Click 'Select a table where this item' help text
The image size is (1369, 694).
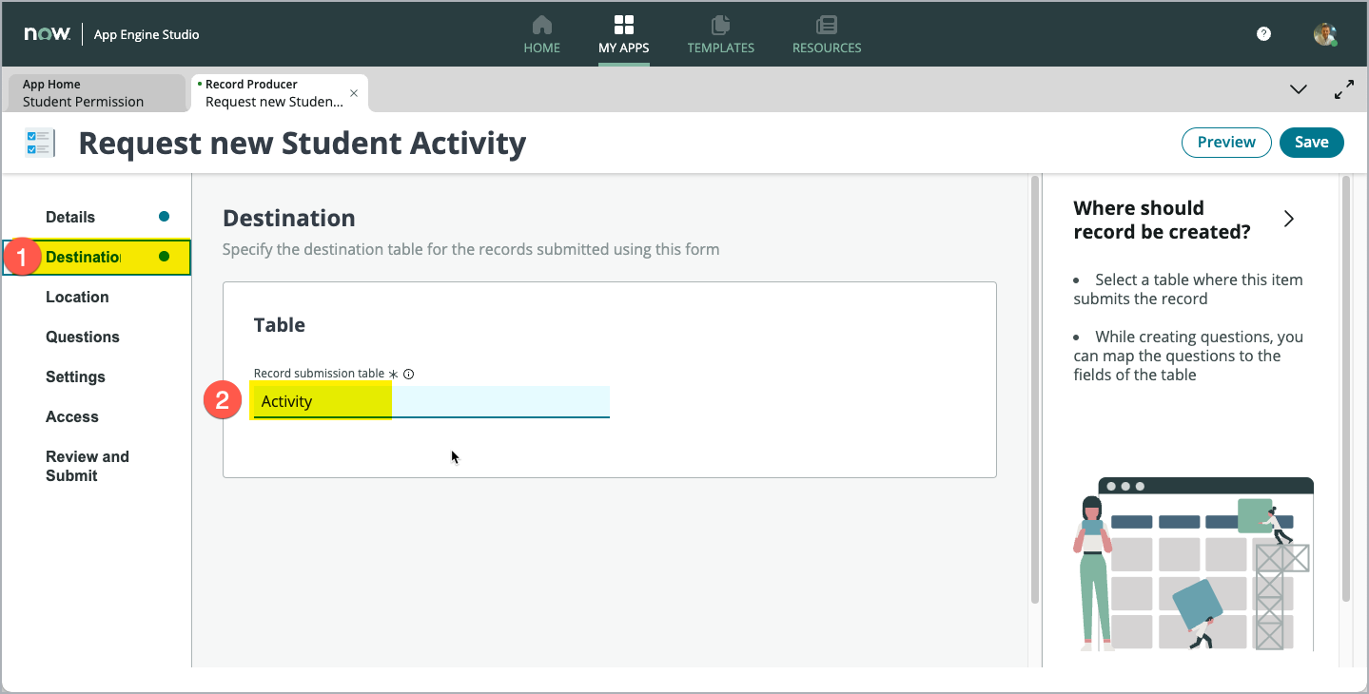(x=1188, y=289)
